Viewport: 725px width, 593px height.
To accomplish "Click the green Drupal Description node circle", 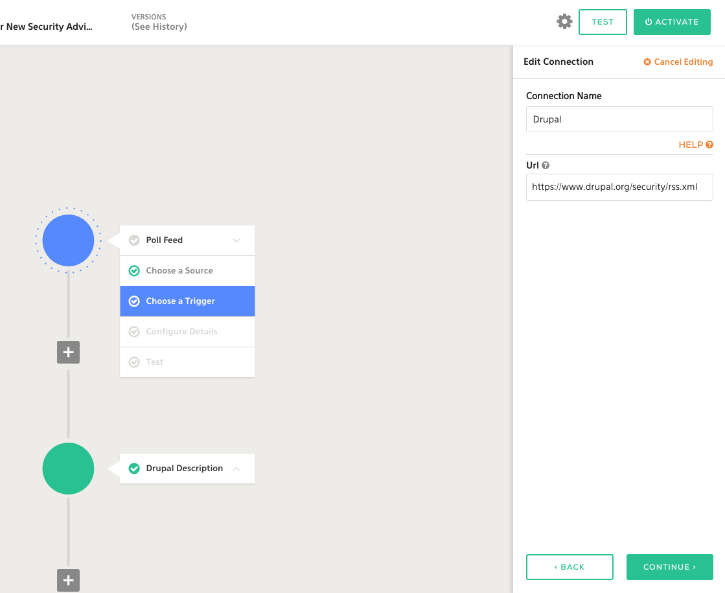I will click(x=68, y=469).
